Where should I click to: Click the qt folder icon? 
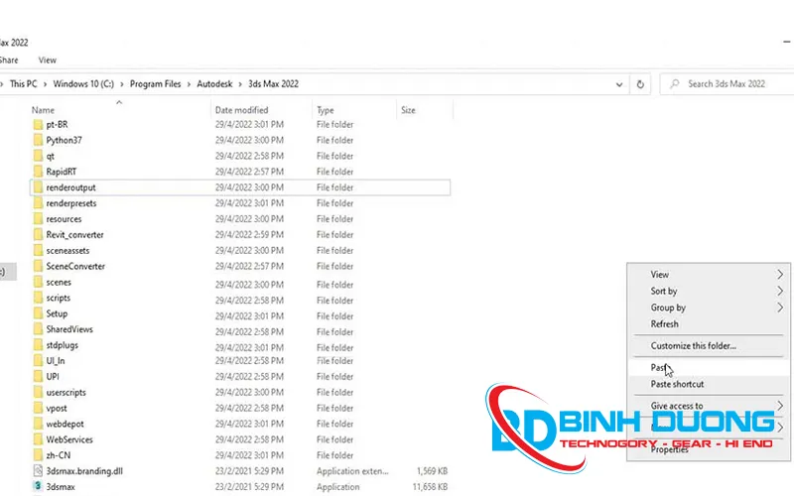pos(38,156)
